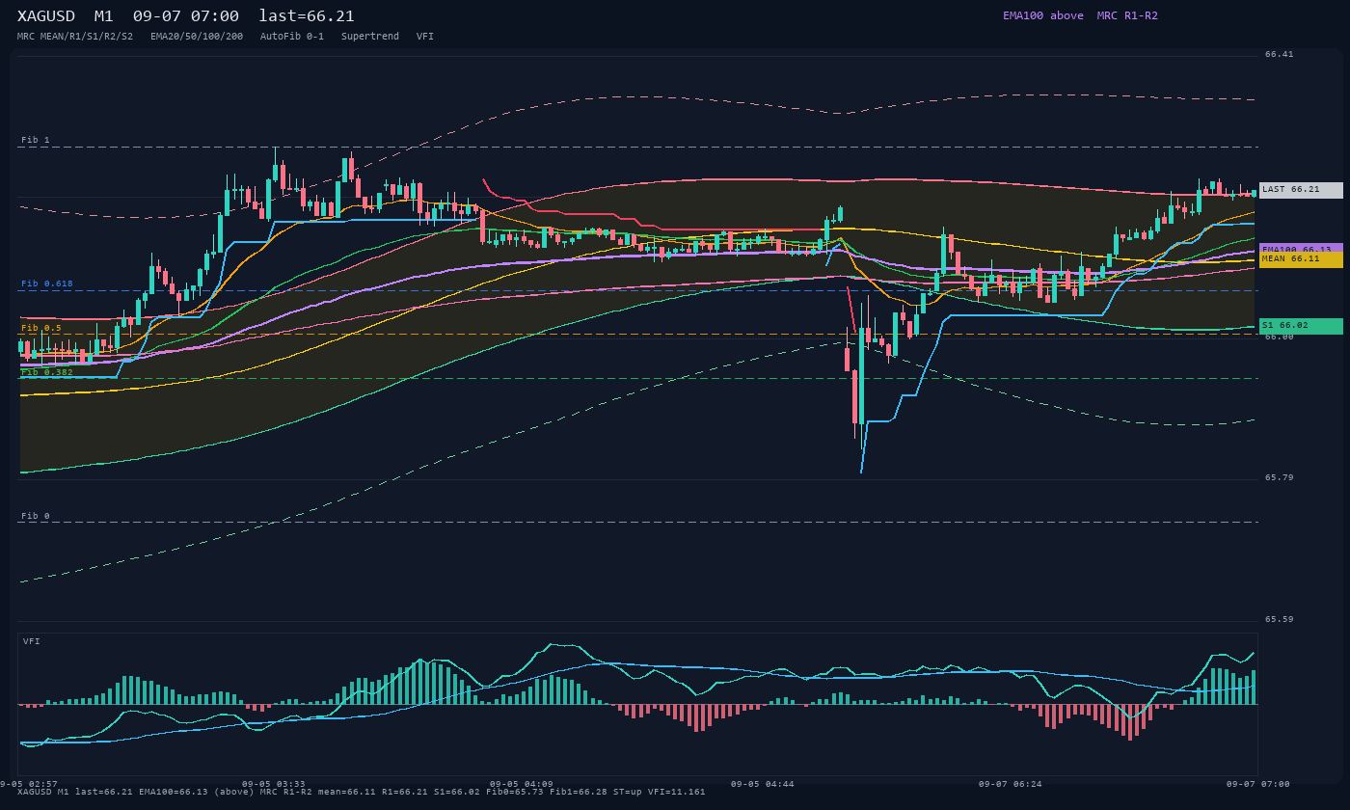Click the 66.41 price axis label

1280,55
